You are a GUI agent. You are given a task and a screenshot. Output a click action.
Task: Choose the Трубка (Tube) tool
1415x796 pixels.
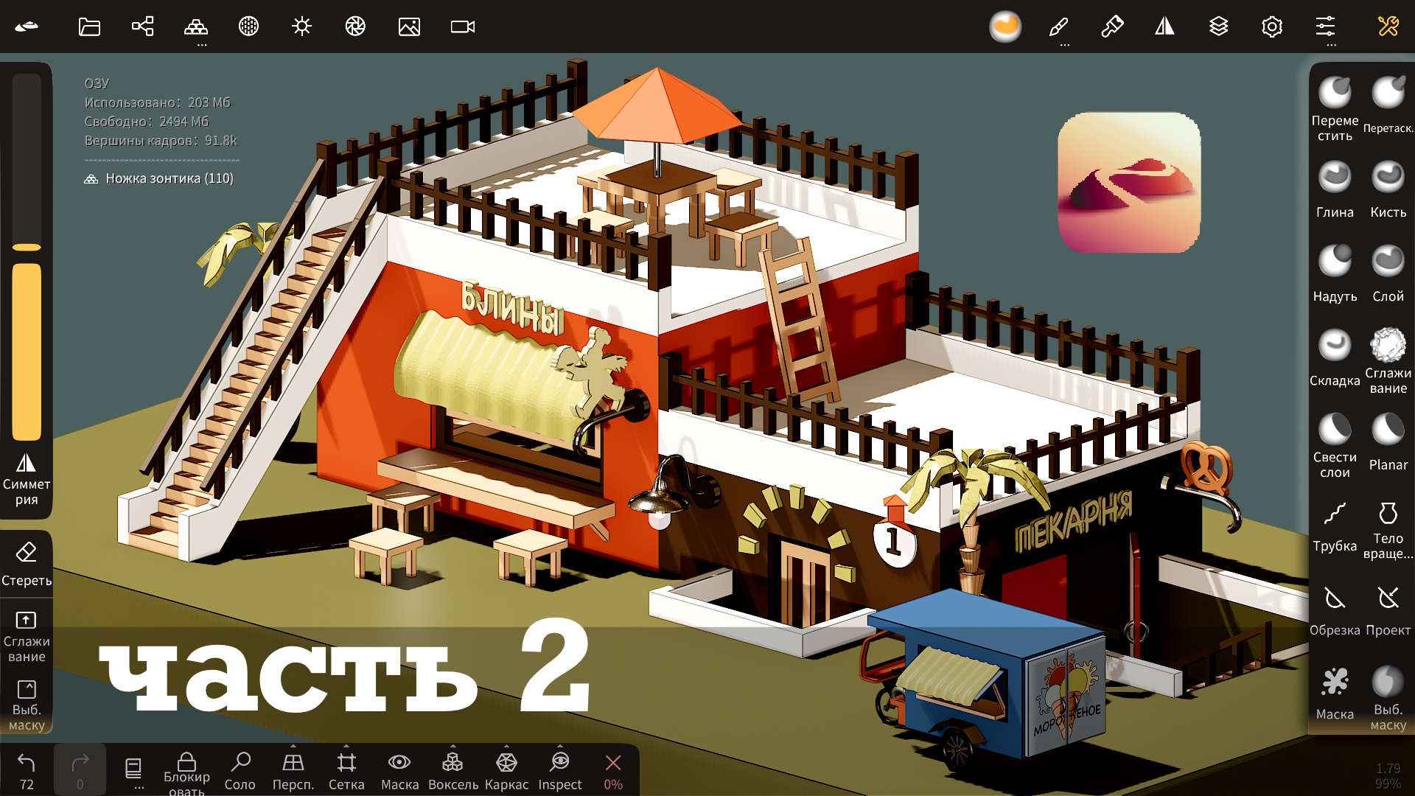(x=1334, y=526)
